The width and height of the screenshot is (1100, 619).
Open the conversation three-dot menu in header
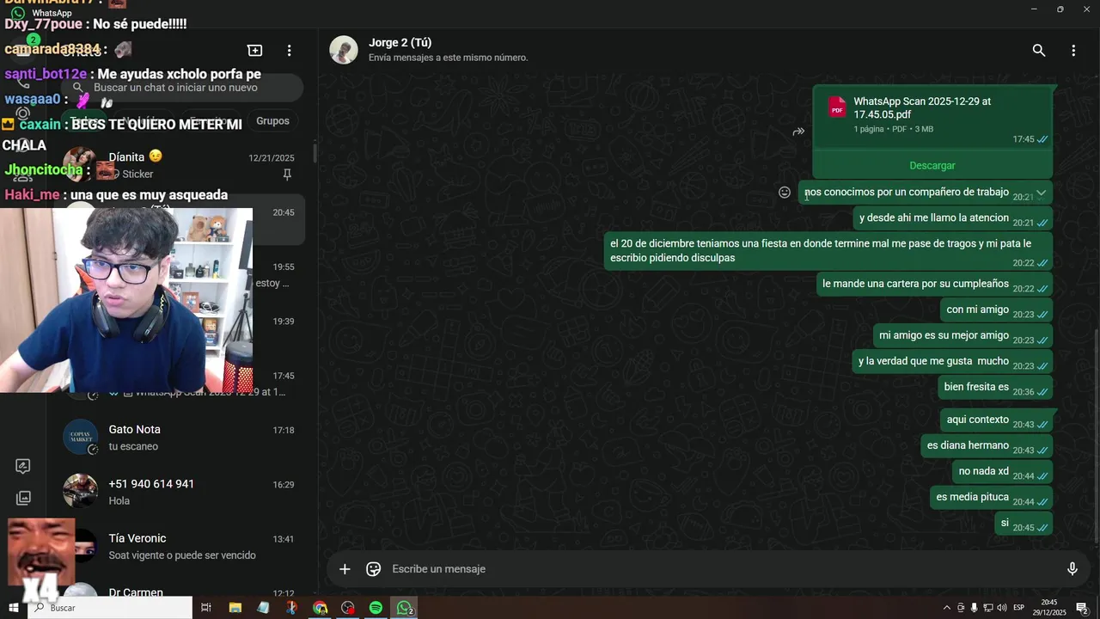tap(1073, 51)
